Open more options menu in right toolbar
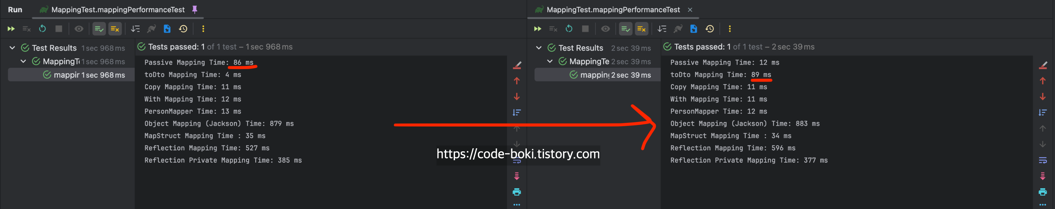Viewport: 1055px width, 209px height. tap(730, 29)
